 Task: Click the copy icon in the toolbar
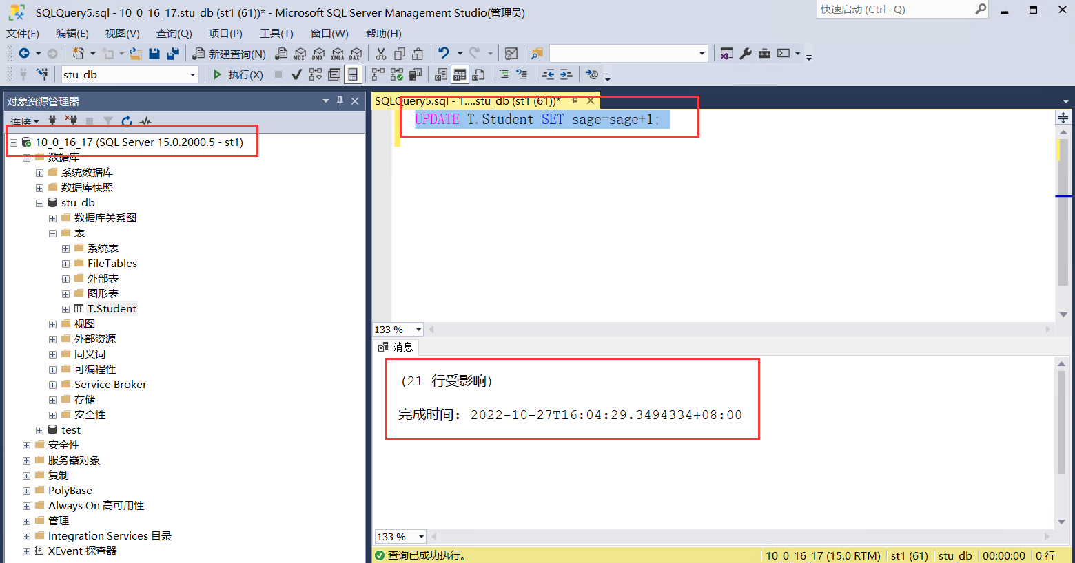click(400, 54)
